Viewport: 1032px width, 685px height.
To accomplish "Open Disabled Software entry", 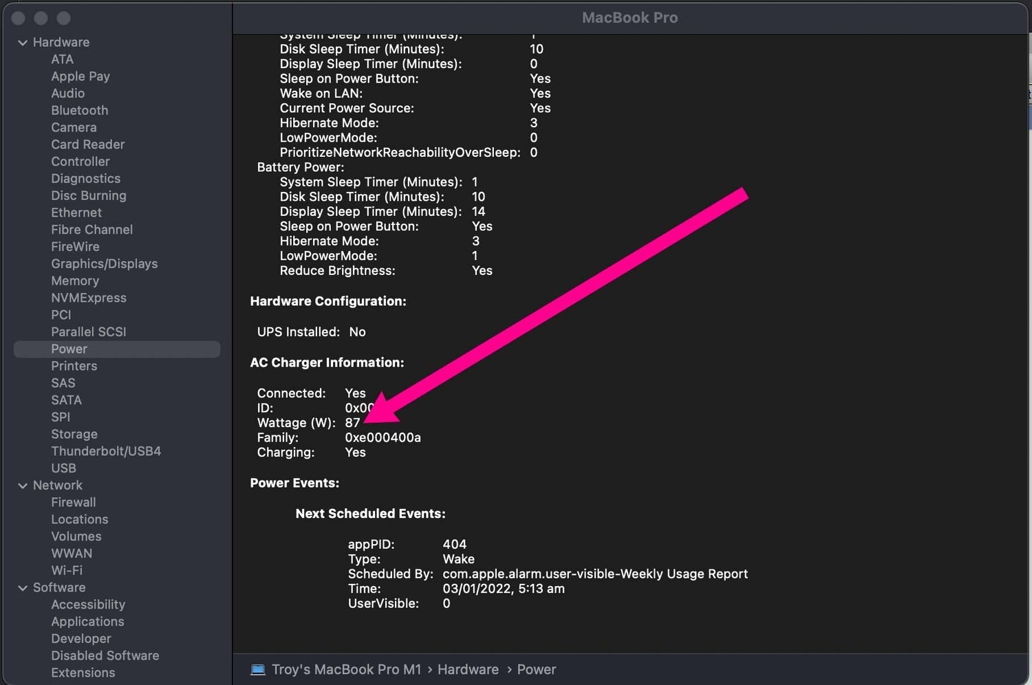I will (105, 656).
